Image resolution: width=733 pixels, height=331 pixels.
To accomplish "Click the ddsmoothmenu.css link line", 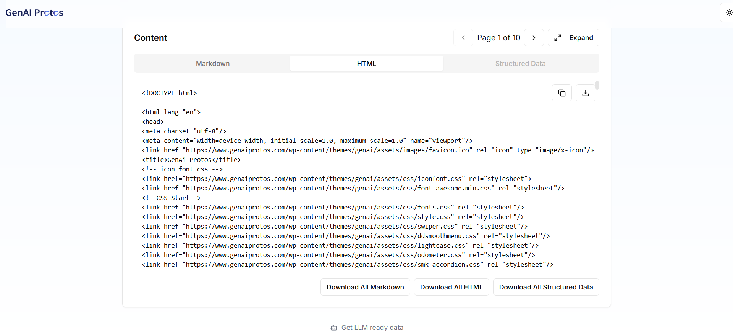I will [x=346, y=236].
